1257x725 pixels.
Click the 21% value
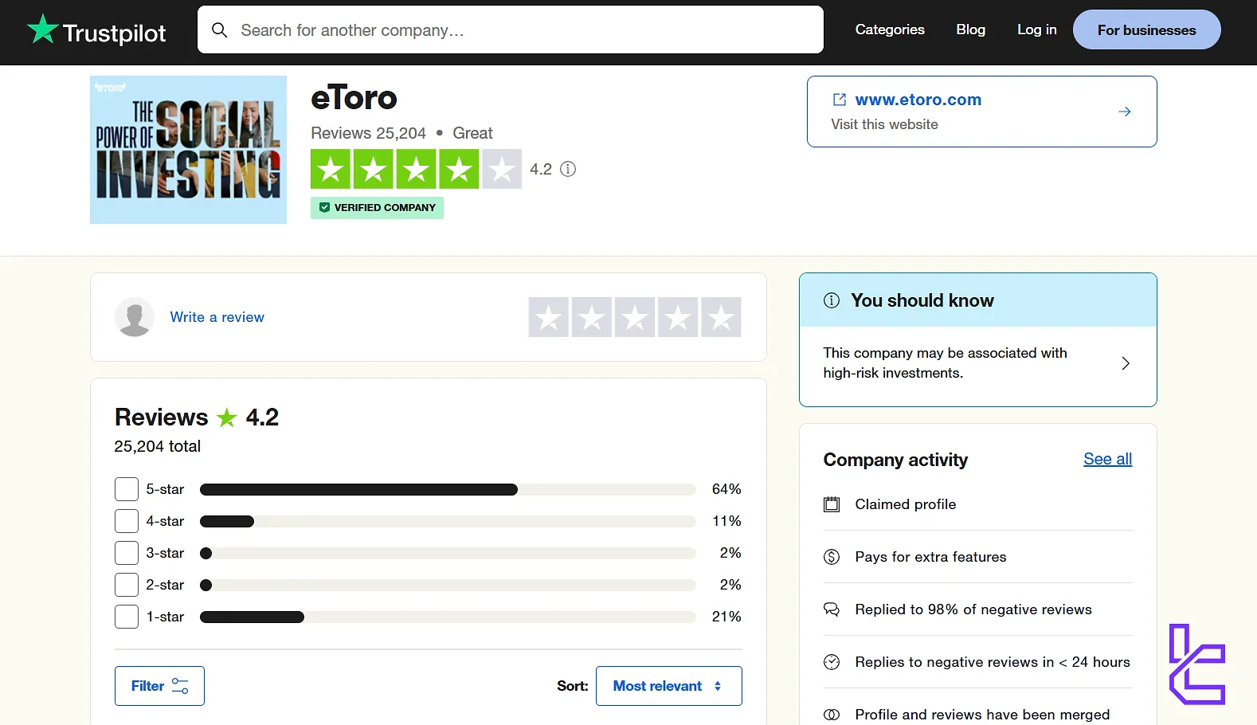[726, 617]
